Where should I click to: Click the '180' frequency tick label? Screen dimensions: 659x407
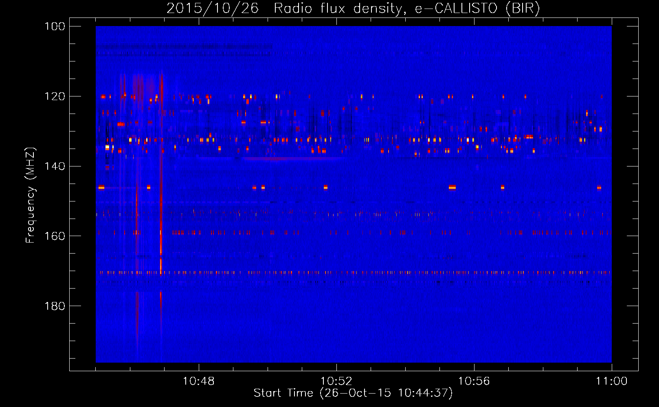55,306
